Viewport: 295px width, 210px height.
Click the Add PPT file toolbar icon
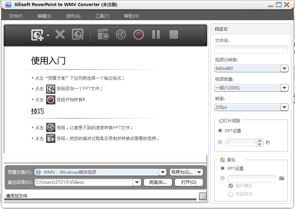[x=37, y=35]
